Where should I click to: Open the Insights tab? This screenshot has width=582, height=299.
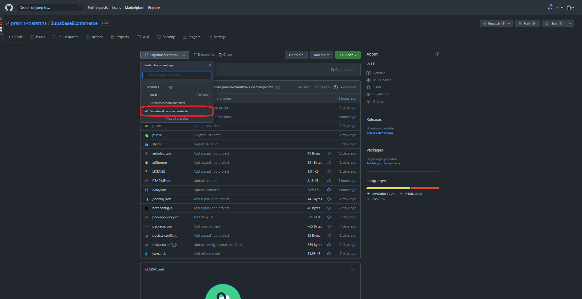pos(192,37)
